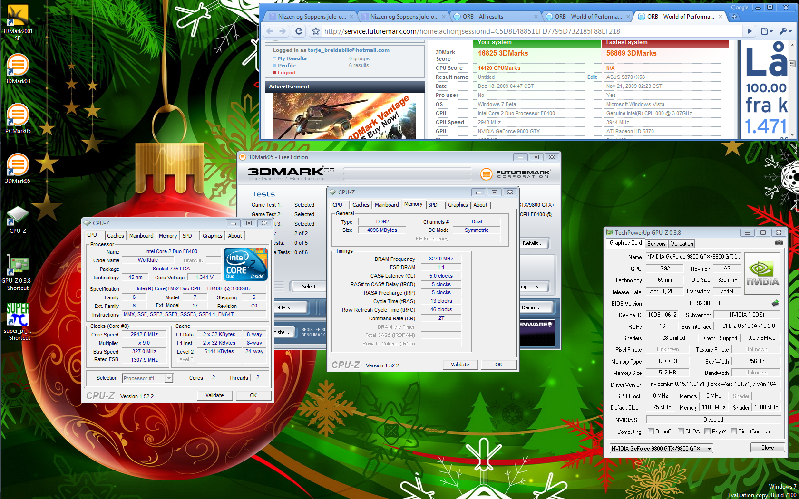Reload the Futuremark page
The height and width of the screenshot is (499, 799).
[x=299, y=31]
